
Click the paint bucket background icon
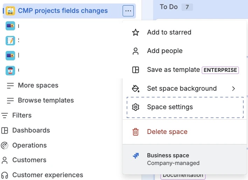click(136, 89)
